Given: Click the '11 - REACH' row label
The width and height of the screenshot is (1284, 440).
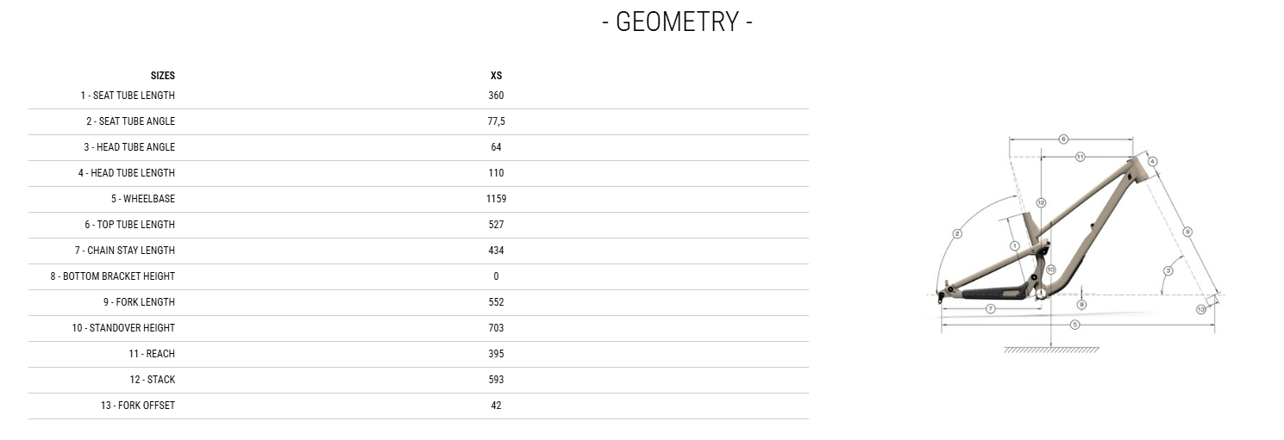Looking at the screenshot, I should coord(152,354).
